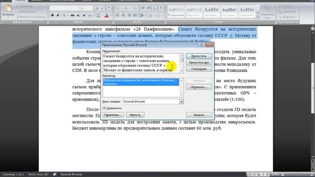The width and height of the screenshot is (315, 177).
Task: Align text left in the ribbon
Action: tap(117, 15)
